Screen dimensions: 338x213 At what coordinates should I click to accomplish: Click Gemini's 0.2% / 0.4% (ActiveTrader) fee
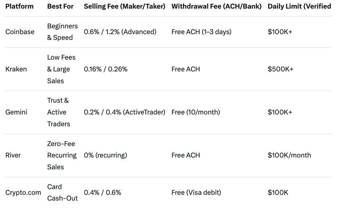click(x=124, y=112)
